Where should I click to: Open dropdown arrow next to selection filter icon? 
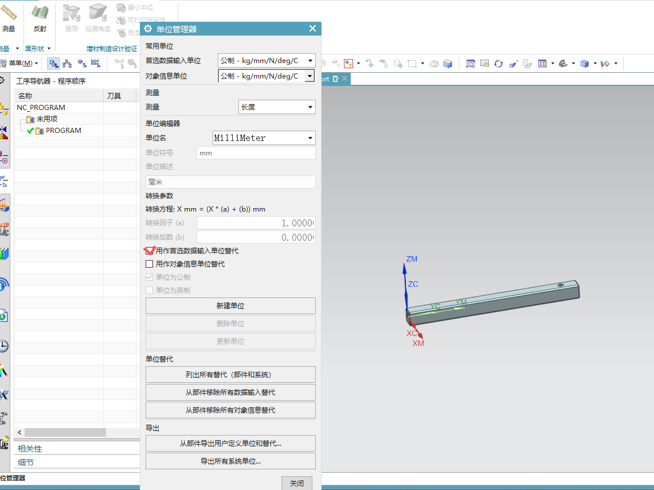[358, 64]
